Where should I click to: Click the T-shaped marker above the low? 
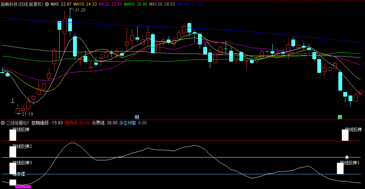(13, 101)
